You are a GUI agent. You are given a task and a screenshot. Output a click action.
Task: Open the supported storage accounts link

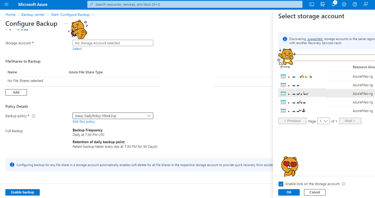point(315,39)
